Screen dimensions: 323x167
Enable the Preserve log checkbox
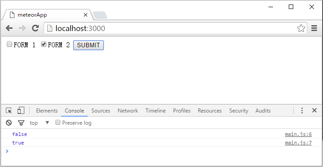pyautogui.click(x=58, y=122)
